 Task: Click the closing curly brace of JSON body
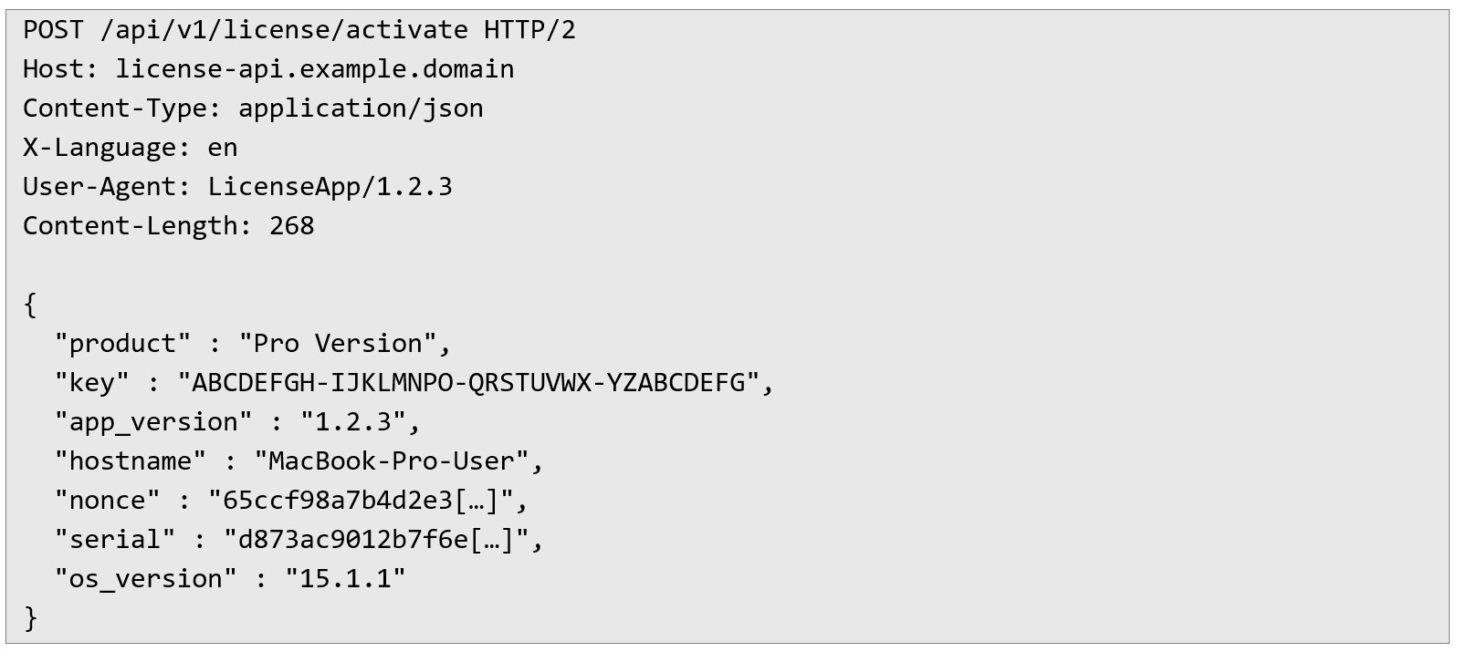point(30,618)
